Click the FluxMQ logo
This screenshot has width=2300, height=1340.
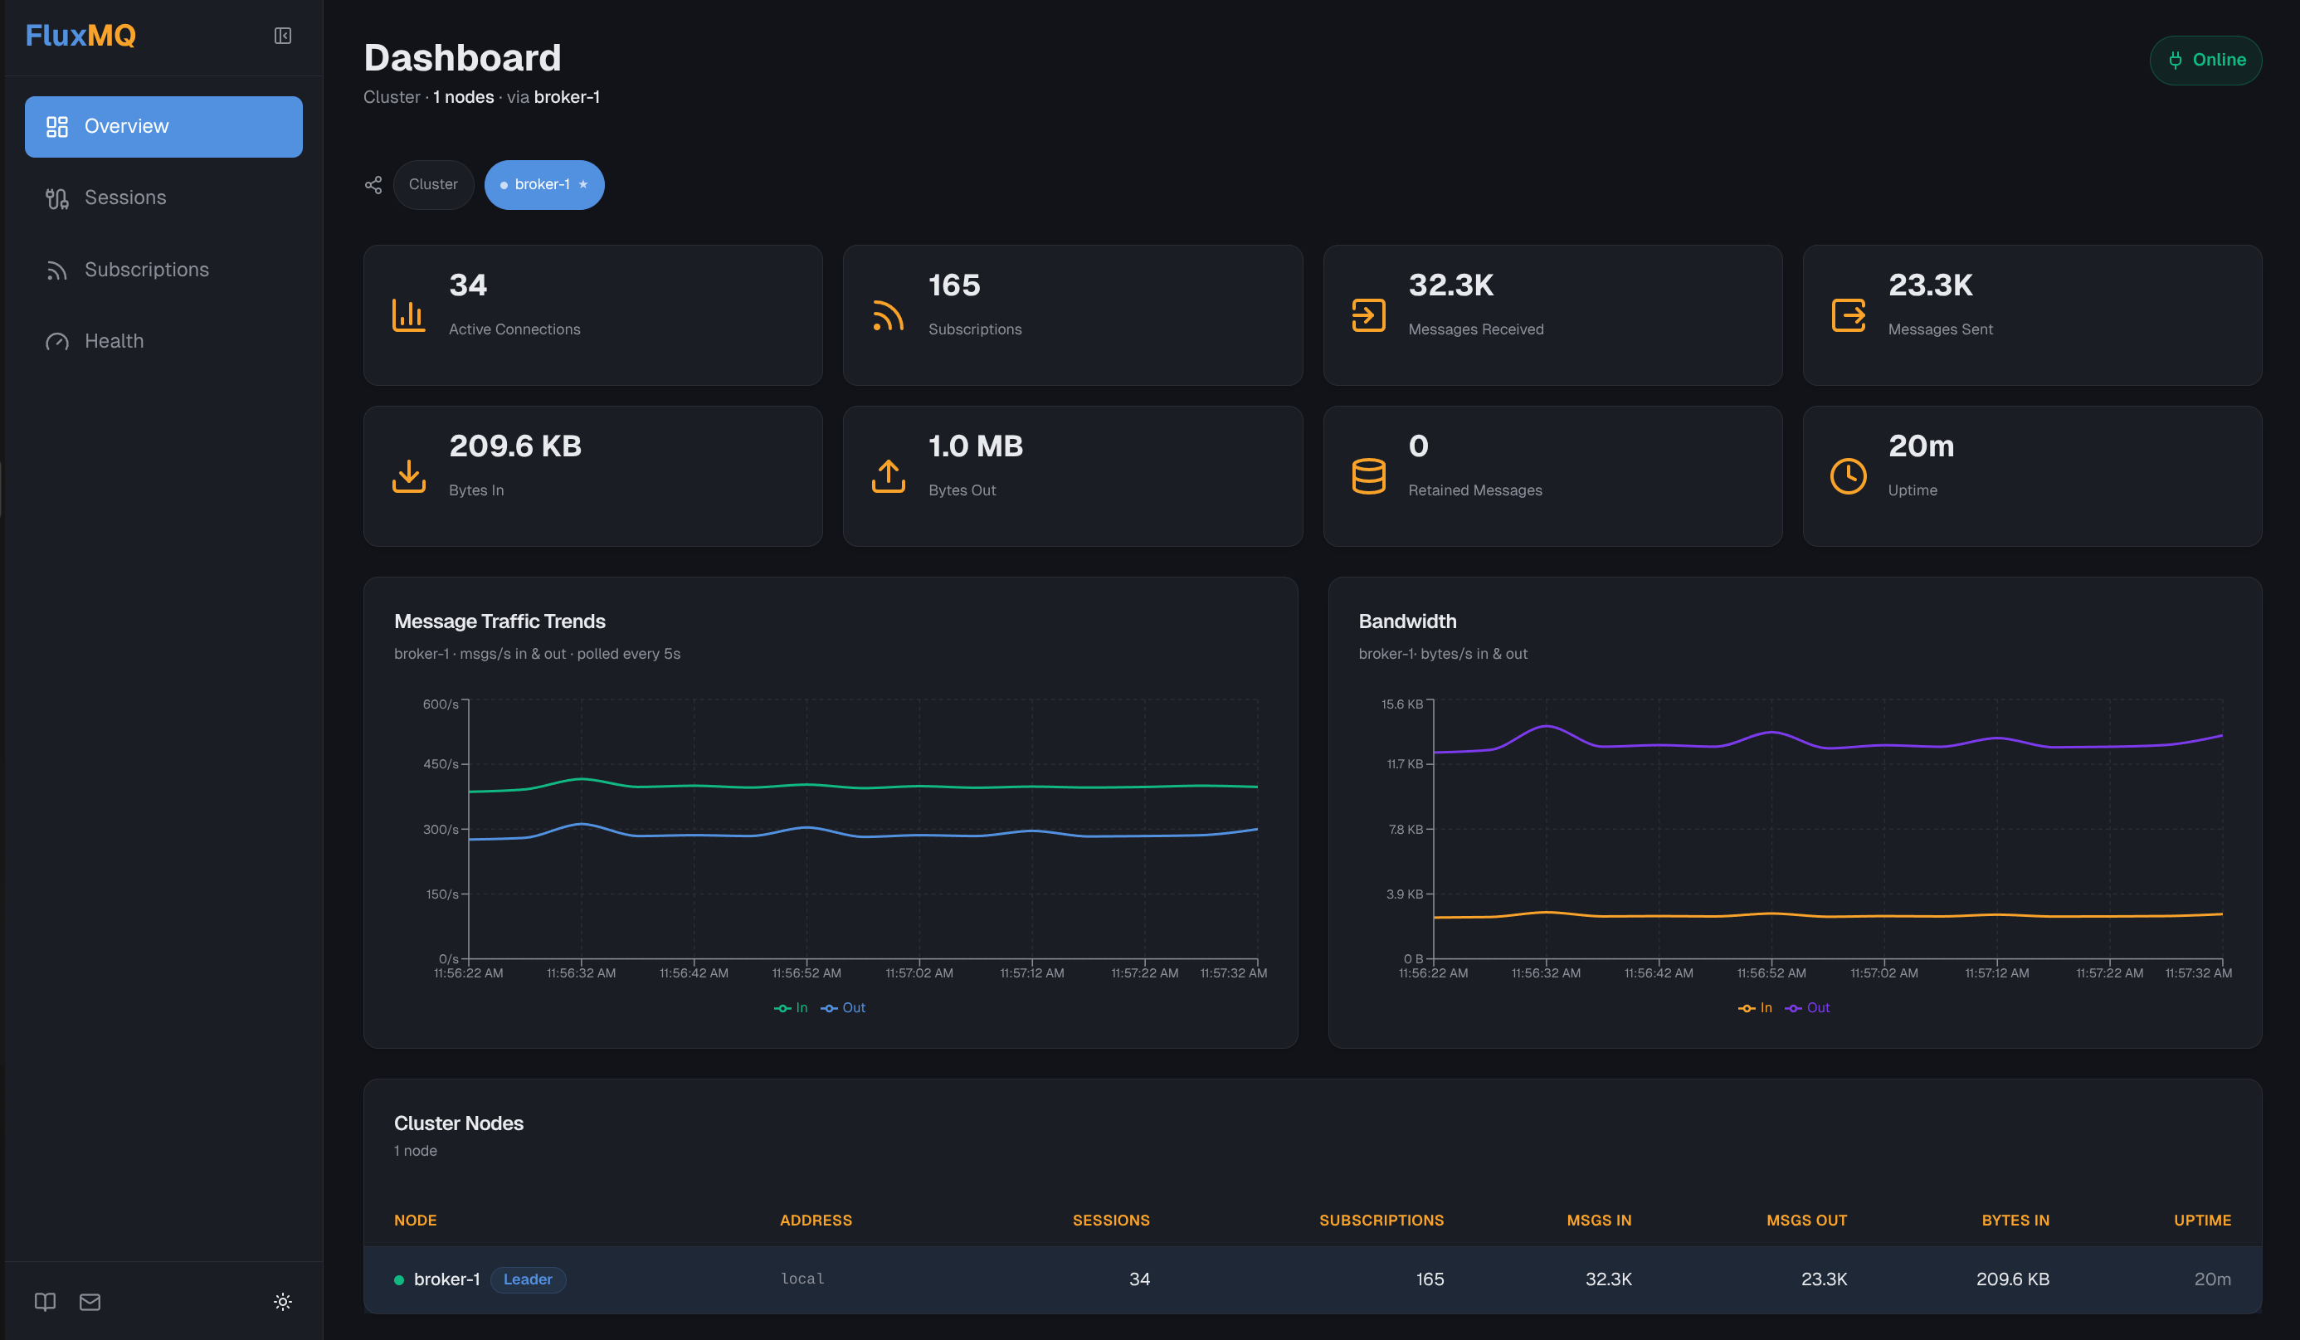pos(80,36)
